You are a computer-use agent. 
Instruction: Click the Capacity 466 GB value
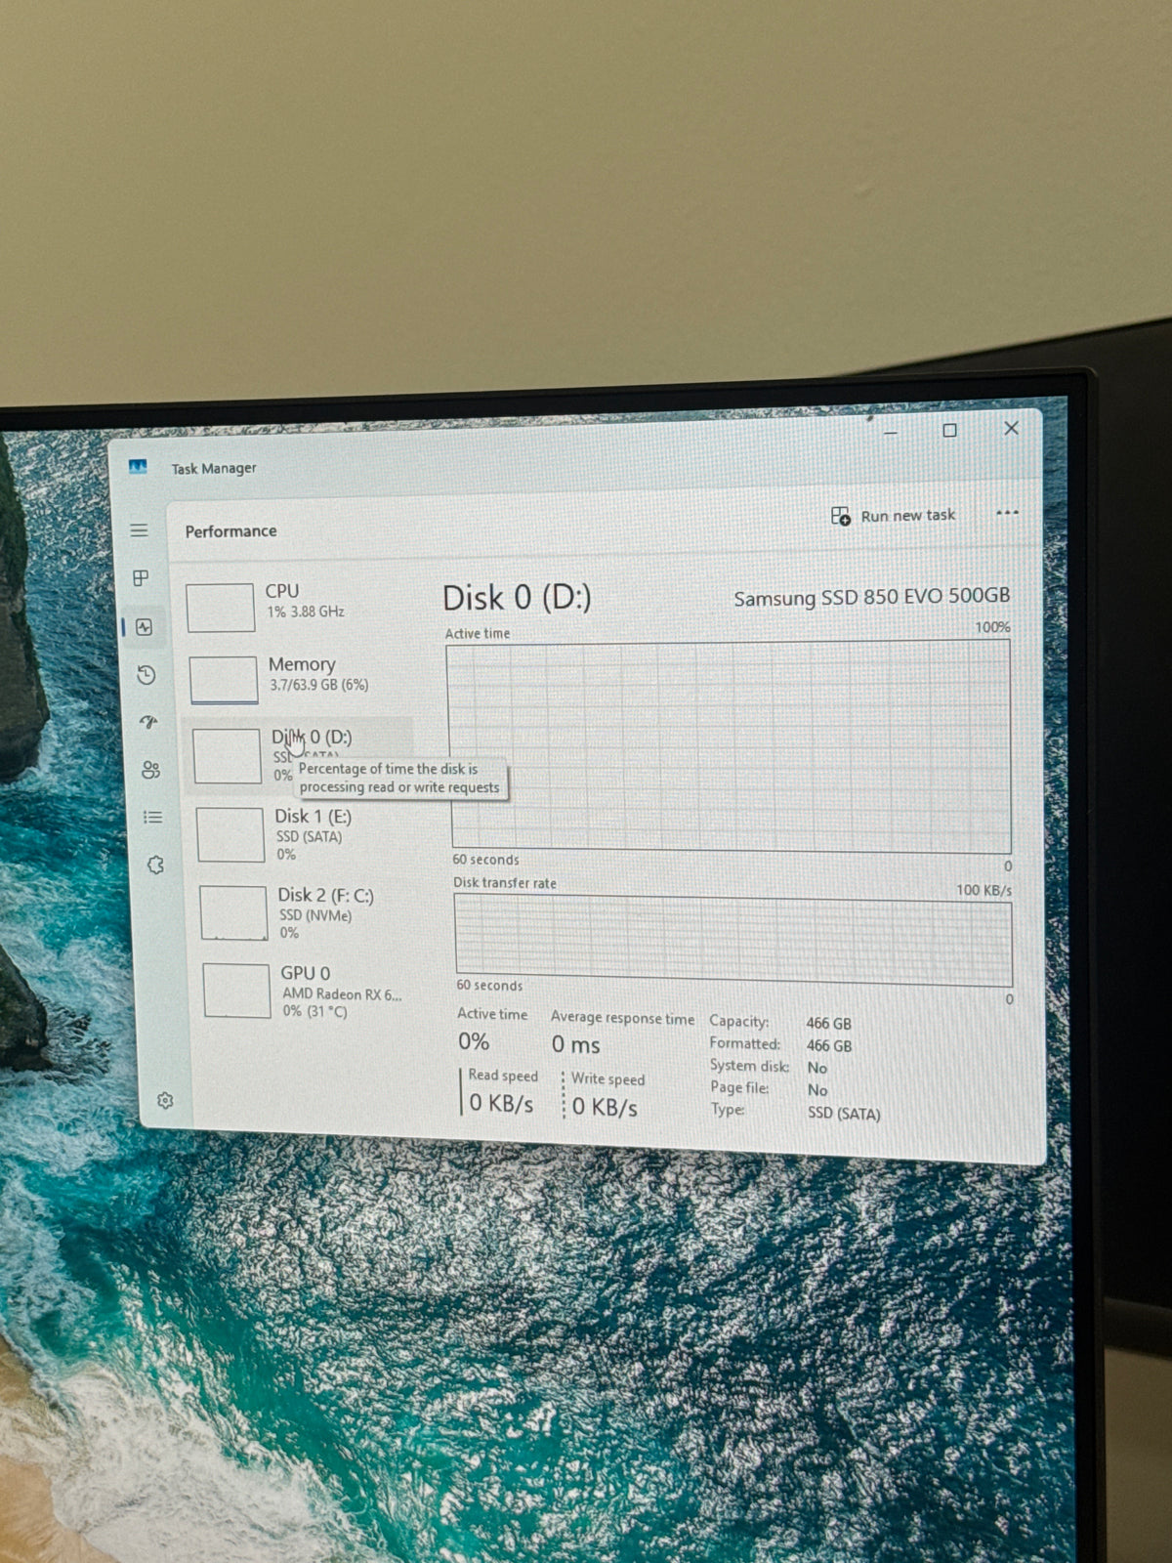[828, 1023]
